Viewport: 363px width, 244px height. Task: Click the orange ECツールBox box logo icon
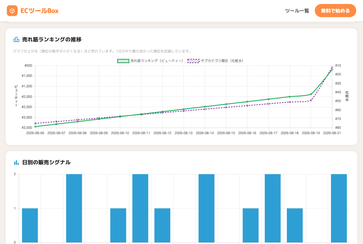(x=12, y=11)
